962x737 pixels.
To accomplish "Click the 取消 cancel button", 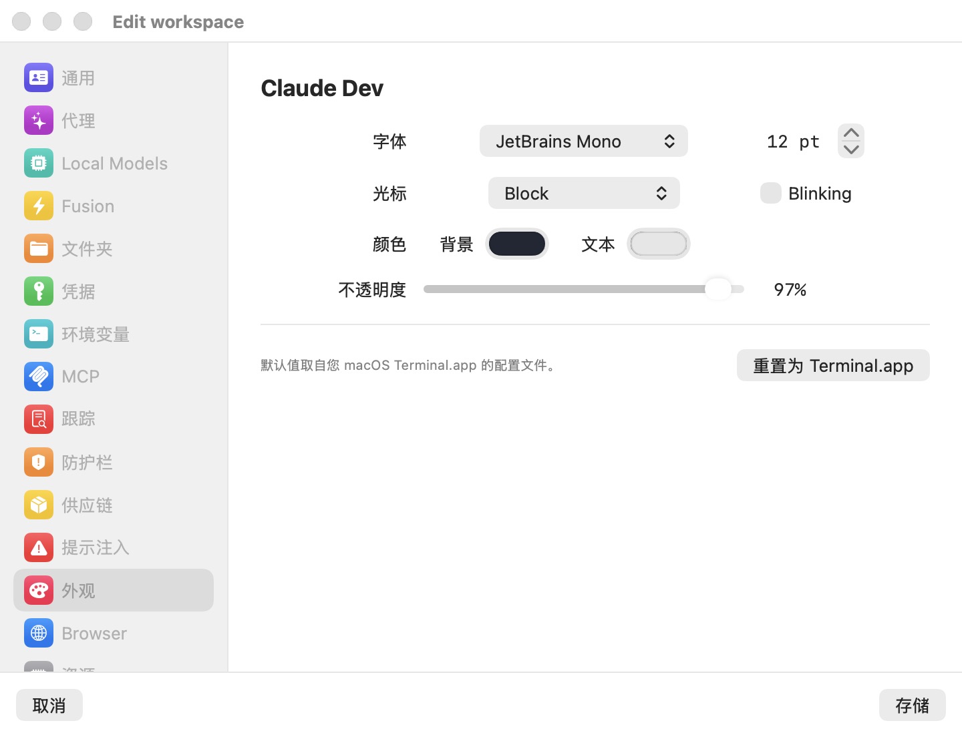I will click(49, 705).
